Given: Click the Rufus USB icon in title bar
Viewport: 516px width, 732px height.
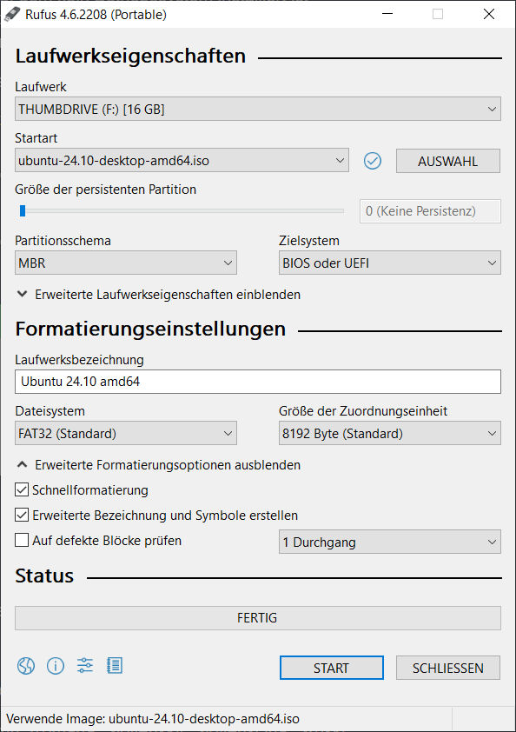Looking at the screenshot, I should coord(11,14).
